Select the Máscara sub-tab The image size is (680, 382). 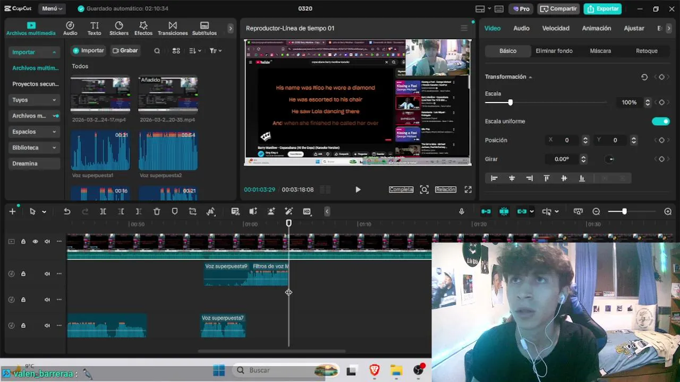pos(600,51)
